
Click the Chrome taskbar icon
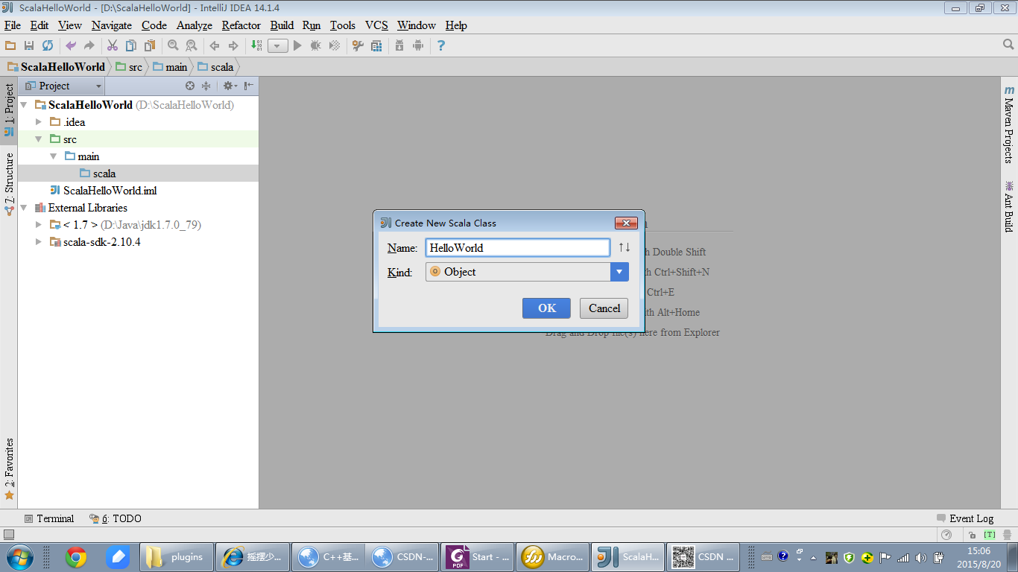75,556
